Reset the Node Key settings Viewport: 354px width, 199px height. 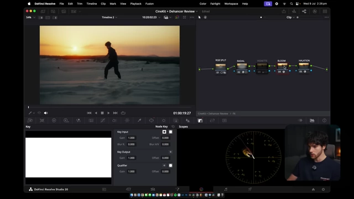[x=173, y=127]
